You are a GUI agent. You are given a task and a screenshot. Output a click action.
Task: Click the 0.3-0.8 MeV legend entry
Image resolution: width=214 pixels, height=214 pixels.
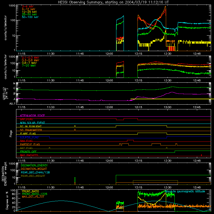point(30,60)
